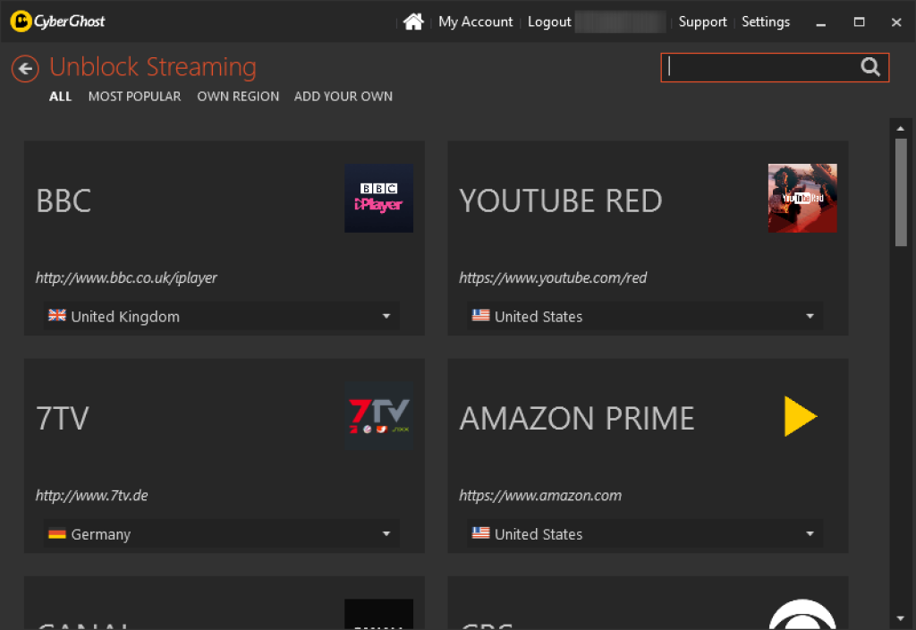Click the back arrow next to Unblock Streaming
The width and height of the screenshot is (916, 630).
pyautogui.click(x=25, y=69)
